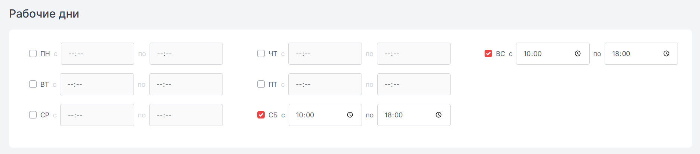Open clock picker for СБ start time
The height and width of the screenshot is (154, 700).
point(350,115)
